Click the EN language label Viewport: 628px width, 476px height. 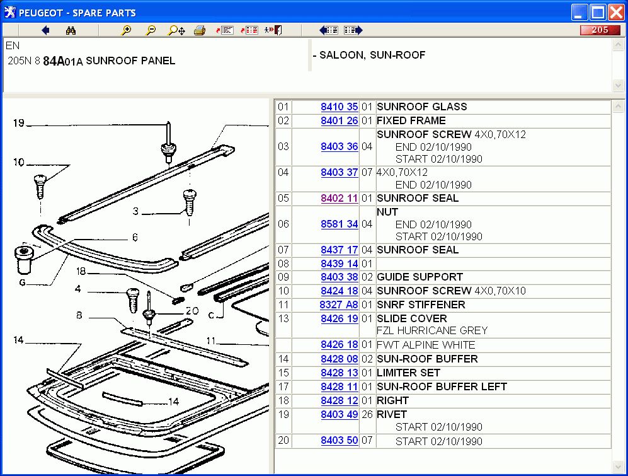coord(13,45)
